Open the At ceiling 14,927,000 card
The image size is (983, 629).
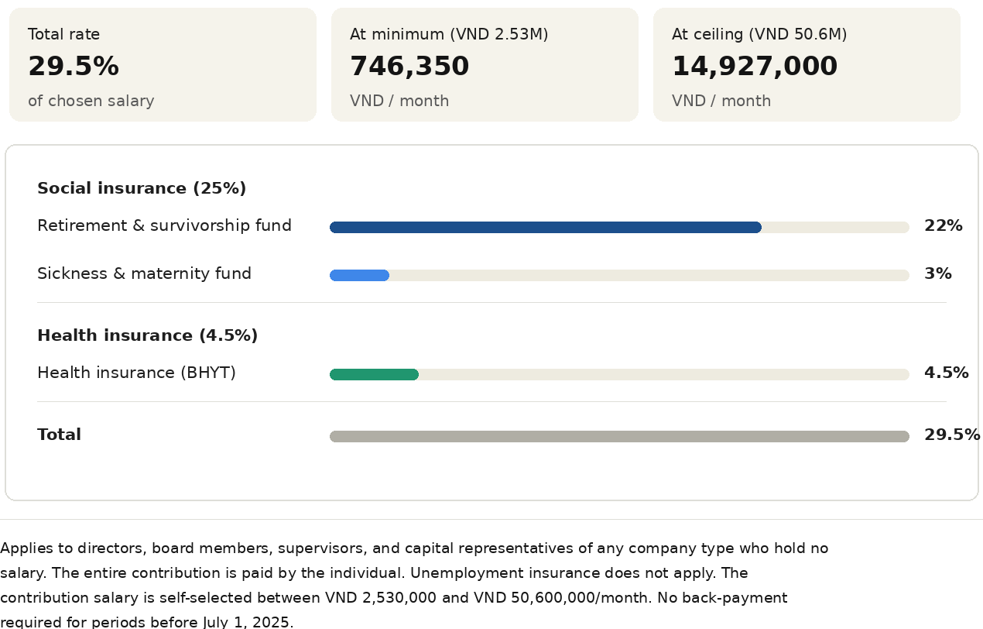[x=807, y=65]
